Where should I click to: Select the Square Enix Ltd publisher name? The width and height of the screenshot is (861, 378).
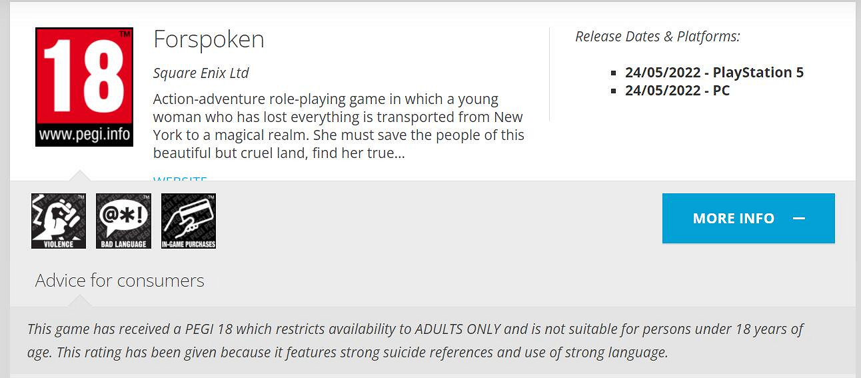[x=201, y=73]
